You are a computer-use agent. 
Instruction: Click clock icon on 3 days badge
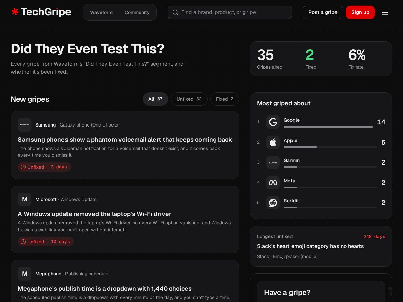tap(23, 167)
